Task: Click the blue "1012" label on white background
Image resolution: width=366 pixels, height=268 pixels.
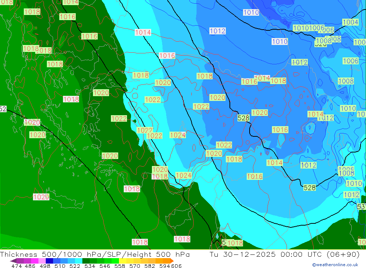Action: (x=217, y=31)
